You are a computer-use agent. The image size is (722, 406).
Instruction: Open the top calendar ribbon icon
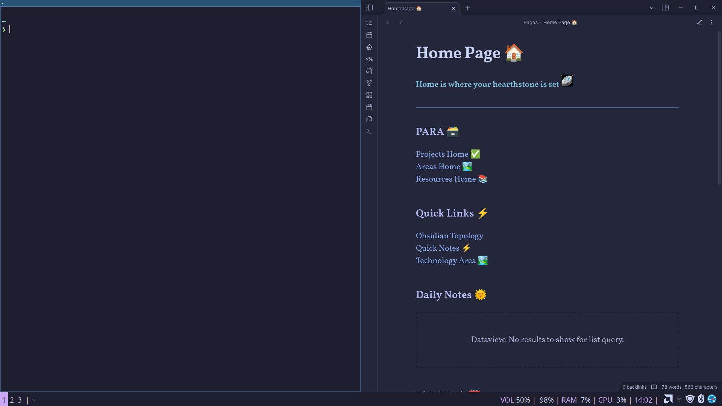369,35
